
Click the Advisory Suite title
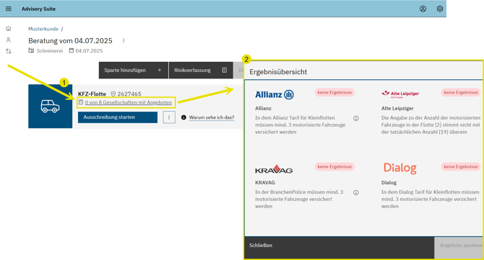coord(38,9)
